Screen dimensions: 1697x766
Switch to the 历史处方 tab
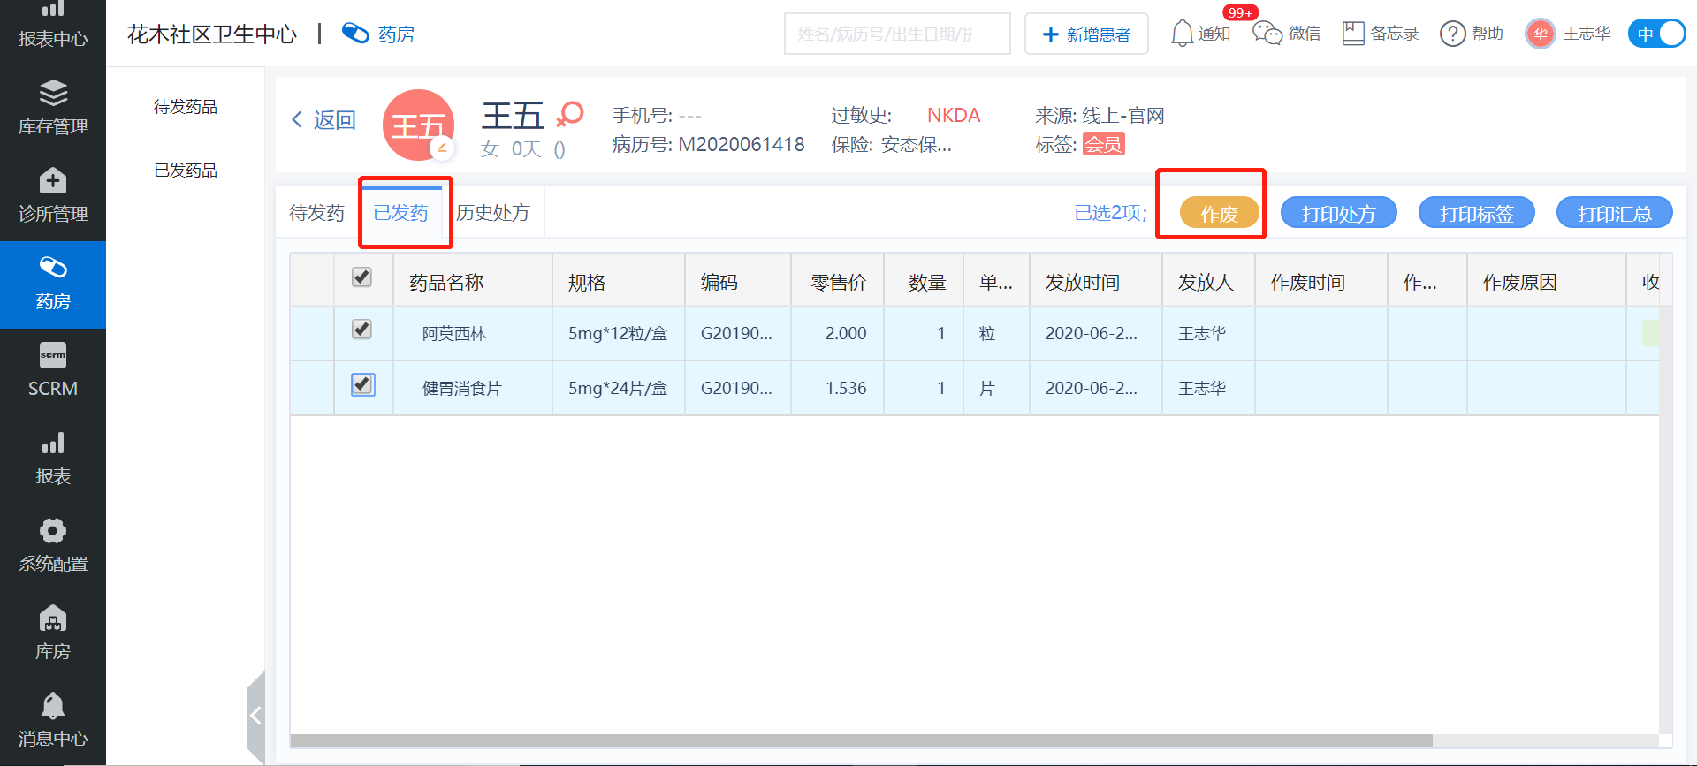493,213
